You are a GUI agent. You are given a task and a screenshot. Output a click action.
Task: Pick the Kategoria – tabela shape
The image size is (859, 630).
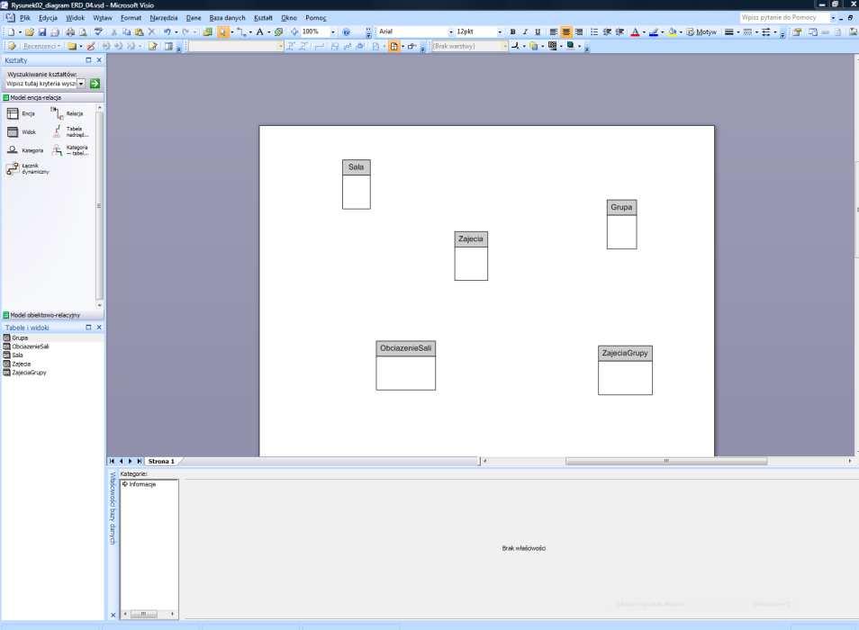(70, 150)
